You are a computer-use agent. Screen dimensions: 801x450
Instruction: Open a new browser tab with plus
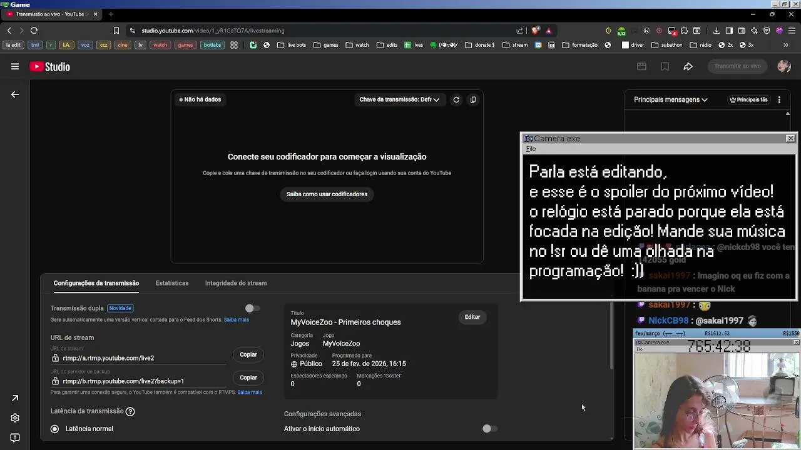(x=111, y=14)
